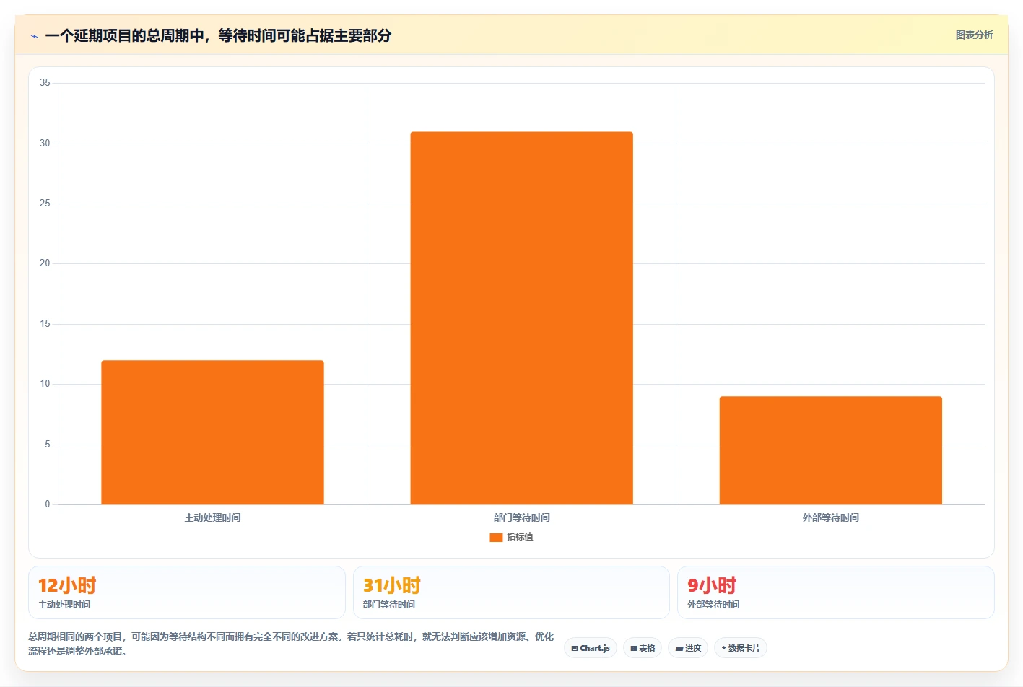This screenshot has height=687, width=1023.
Task: Select the 数据卡片 tag
Action: pyautogui.click(x=740, y=648)
